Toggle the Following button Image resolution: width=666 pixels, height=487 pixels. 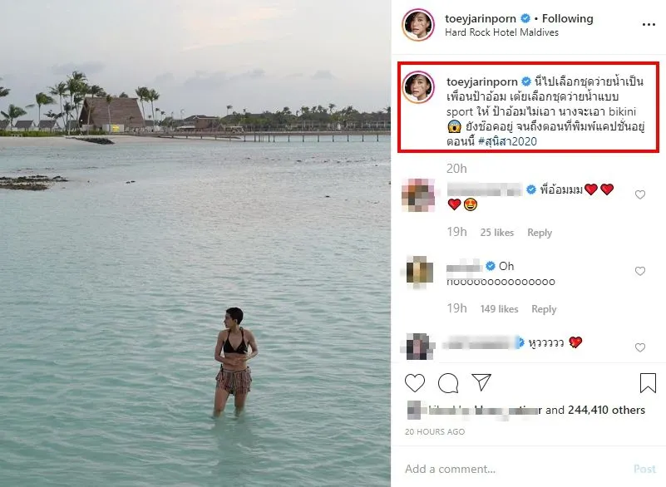pos(568,18)
